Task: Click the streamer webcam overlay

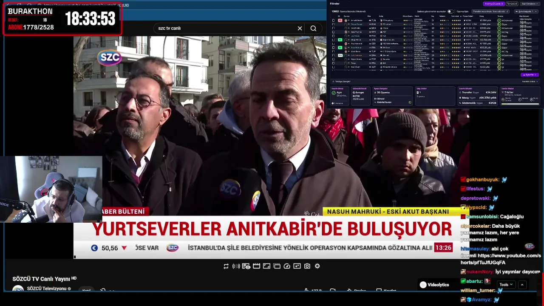Action: point(51,189)
